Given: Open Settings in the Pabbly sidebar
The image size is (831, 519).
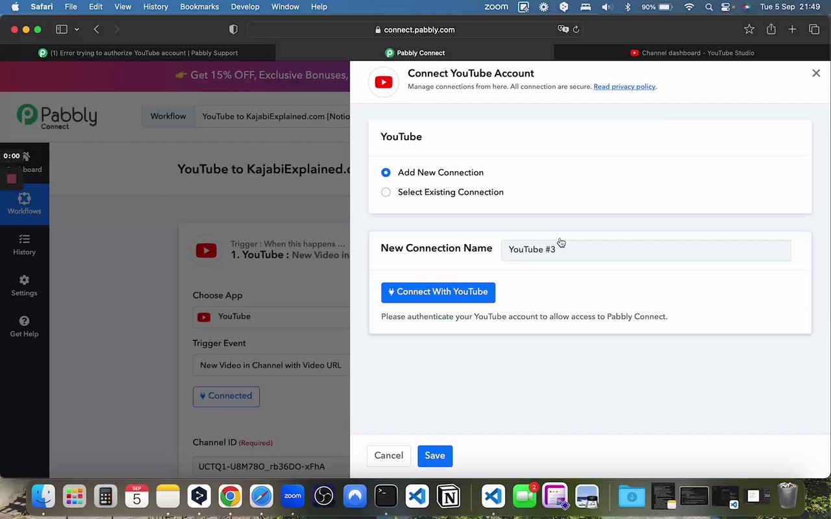Looking at the screenshot, I should pos(24,286).
